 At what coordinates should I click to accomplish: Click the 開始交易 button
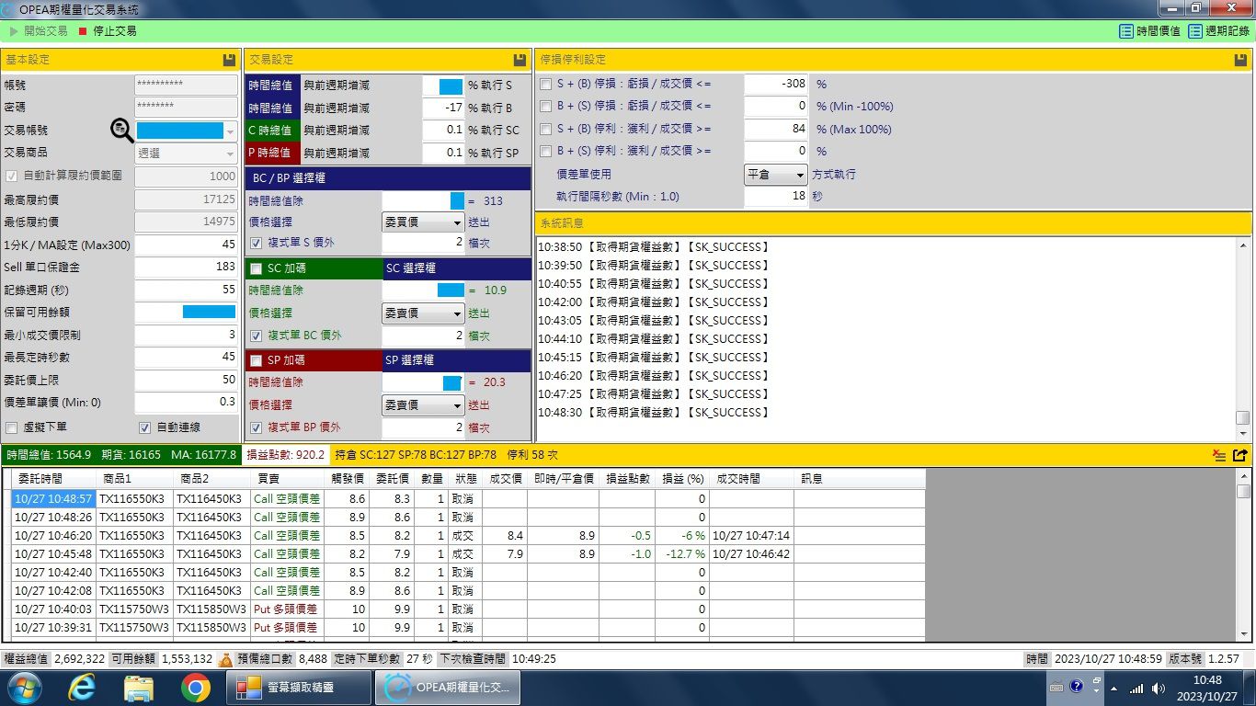[x=38, y=31]
